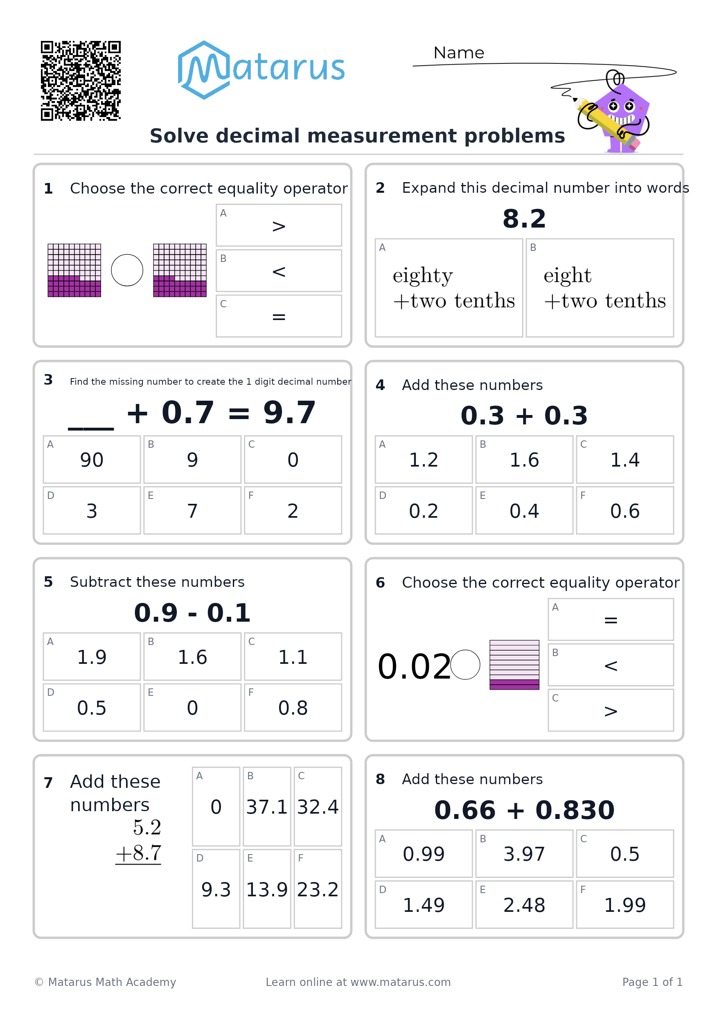717x1015 pixels.
Task: Choose the less-than option in question 6
Action: tap(611, 665)
